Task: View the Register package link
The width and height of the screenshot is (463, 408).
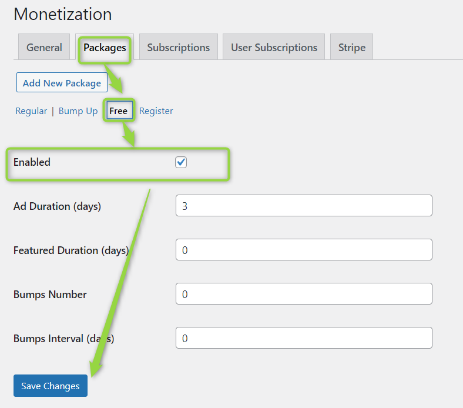Action: click(x=156, y=111)
